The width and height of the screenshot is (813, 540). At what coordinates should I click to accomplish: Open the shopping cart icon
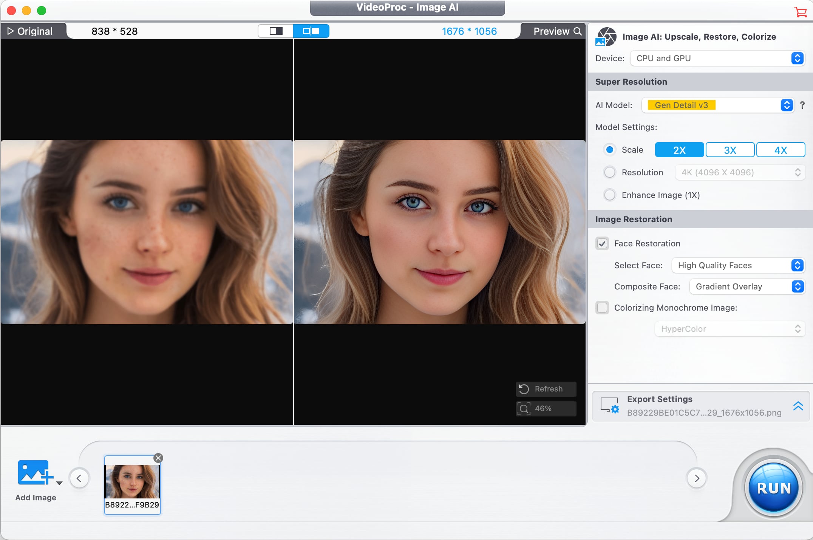(800, 12)
